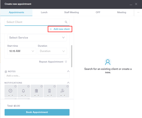Toggle SMS on the checkmark notification card
The width and height of the screenshot is (142, 118).
coord(12,95)
